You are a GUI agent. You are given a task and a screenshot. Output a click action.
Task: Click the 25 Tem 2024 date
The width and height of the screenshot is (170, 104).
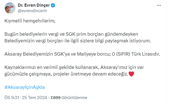(35, 98)
